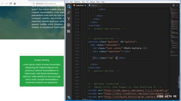Open the Help menu
Viewport: 181px width, 101px height.
pos(103,2)
